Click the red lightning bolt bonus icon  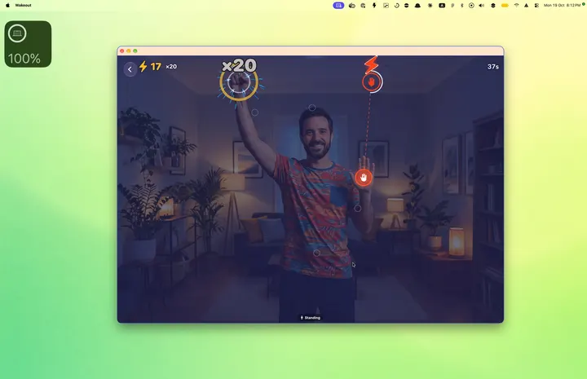tap(372, 64)
